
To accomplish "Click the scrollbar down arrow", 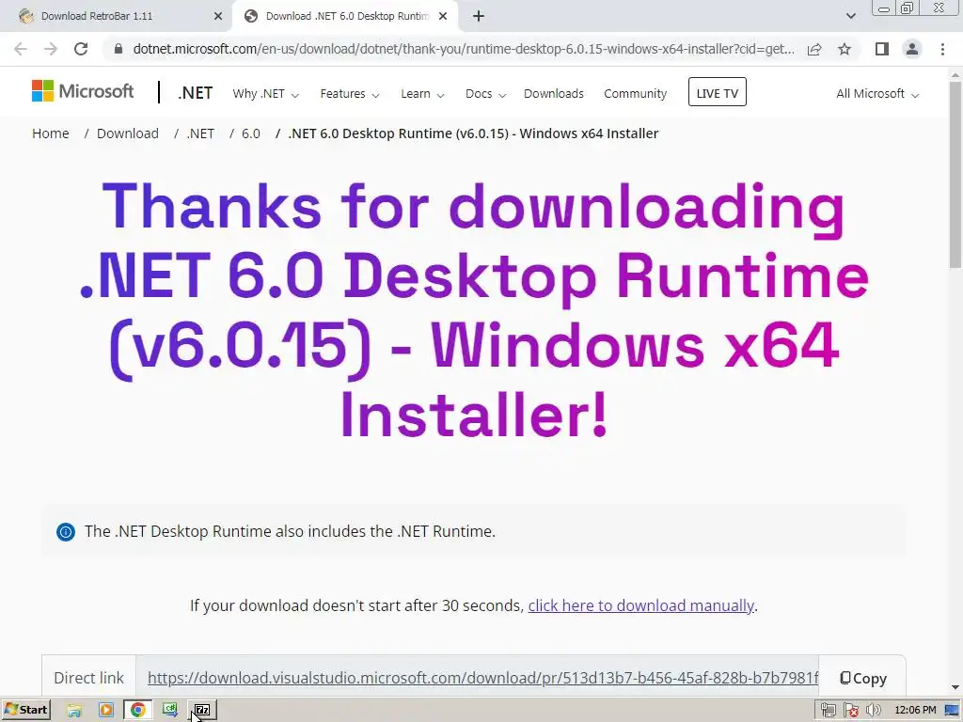I will pyautogui.click(x=955, y=687).
